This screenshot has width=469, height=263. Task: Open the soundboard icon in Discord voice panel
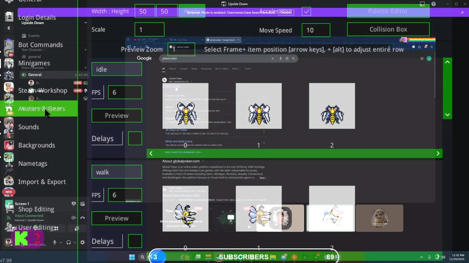[77, 228]
